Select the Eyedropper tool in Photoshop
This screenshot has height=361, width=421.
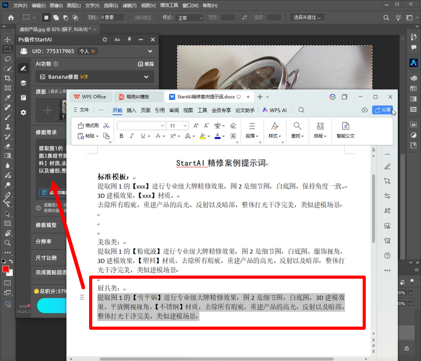(7, 97)
